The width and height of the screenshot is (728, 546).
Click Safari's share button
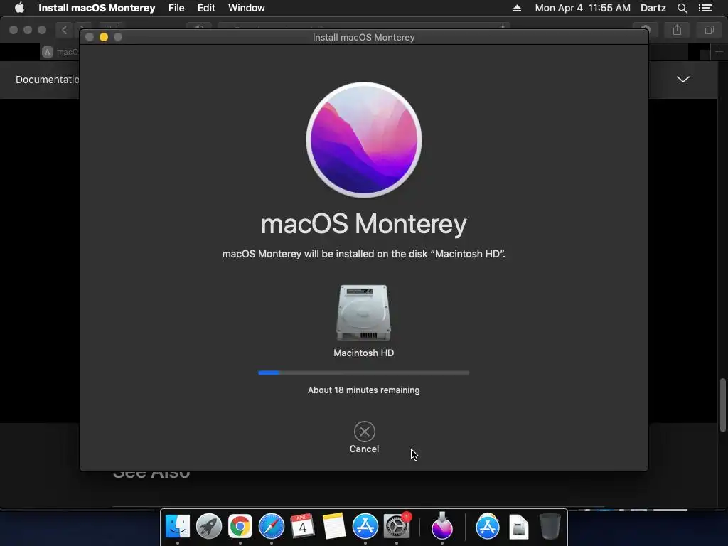(x=678, y=30)
